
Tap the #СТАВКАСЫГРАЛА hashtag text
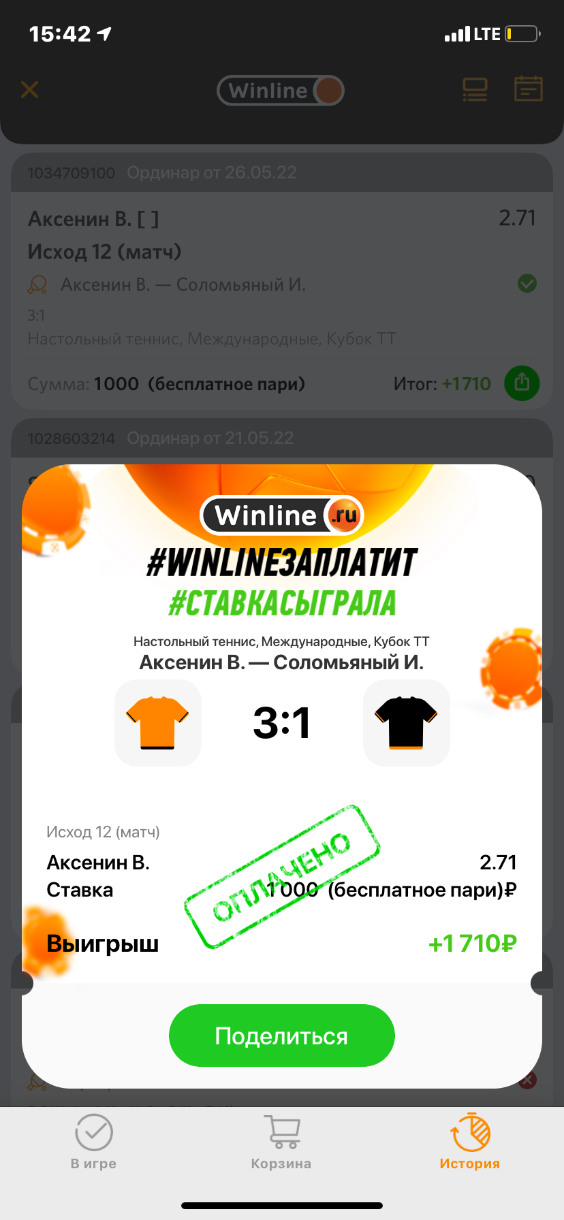click(282, 603)
